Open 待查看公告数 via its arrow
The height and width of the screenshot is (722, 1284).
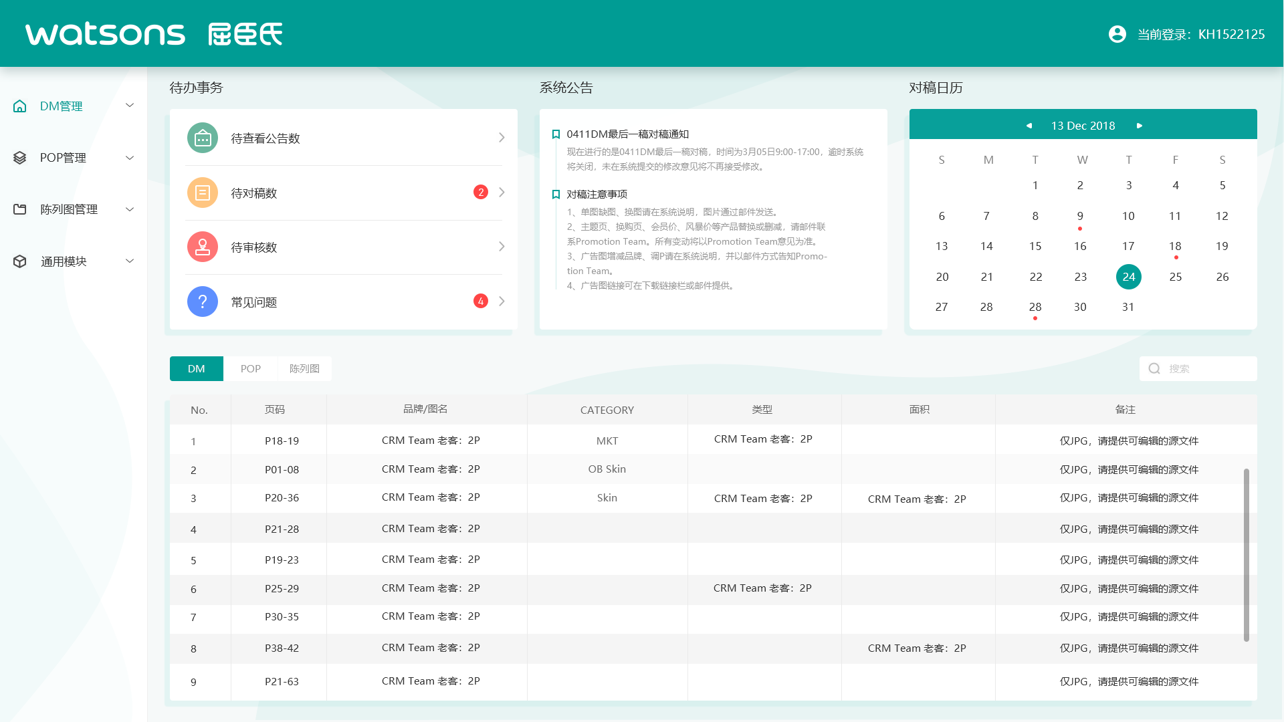502,138
